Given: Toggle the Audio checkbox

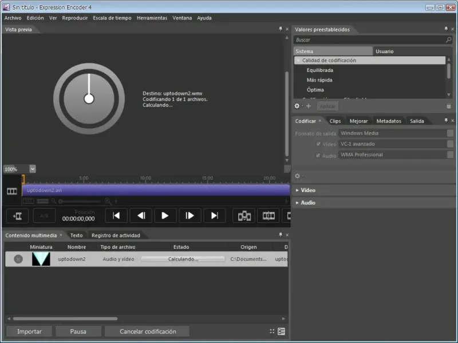Looking at the screenshot, I should pyautogui.click(x=318, y=155).
